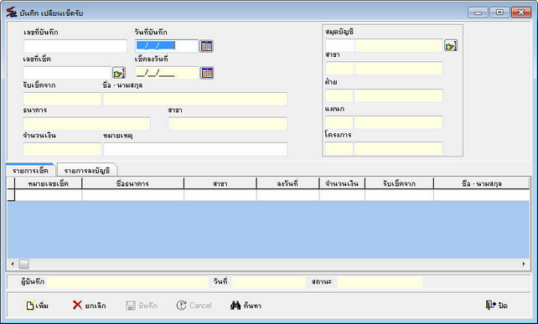Open calendar picker for วันที่บันทึก
Screen dimensions: 538x324
206,46
